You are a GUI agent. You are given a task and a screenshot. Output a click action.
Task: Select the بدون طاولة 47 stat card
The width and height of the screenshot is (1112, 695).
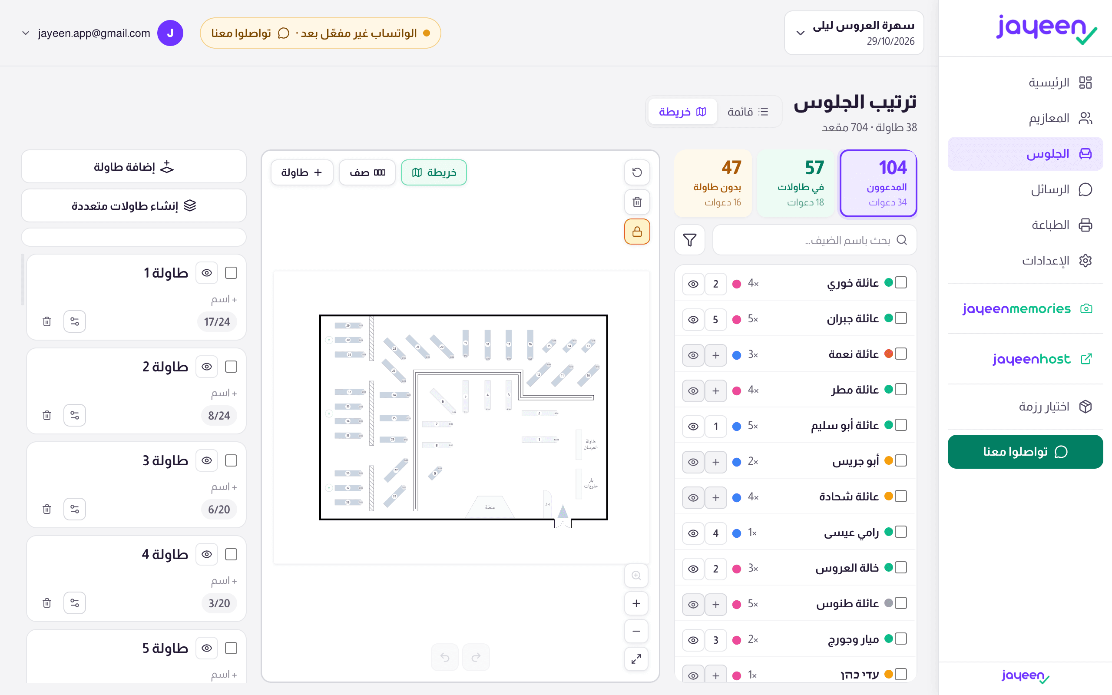[x=713, y=183]
